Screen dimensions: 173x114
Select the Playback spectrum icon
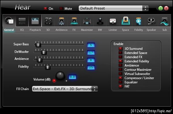[x=35, y=21]
